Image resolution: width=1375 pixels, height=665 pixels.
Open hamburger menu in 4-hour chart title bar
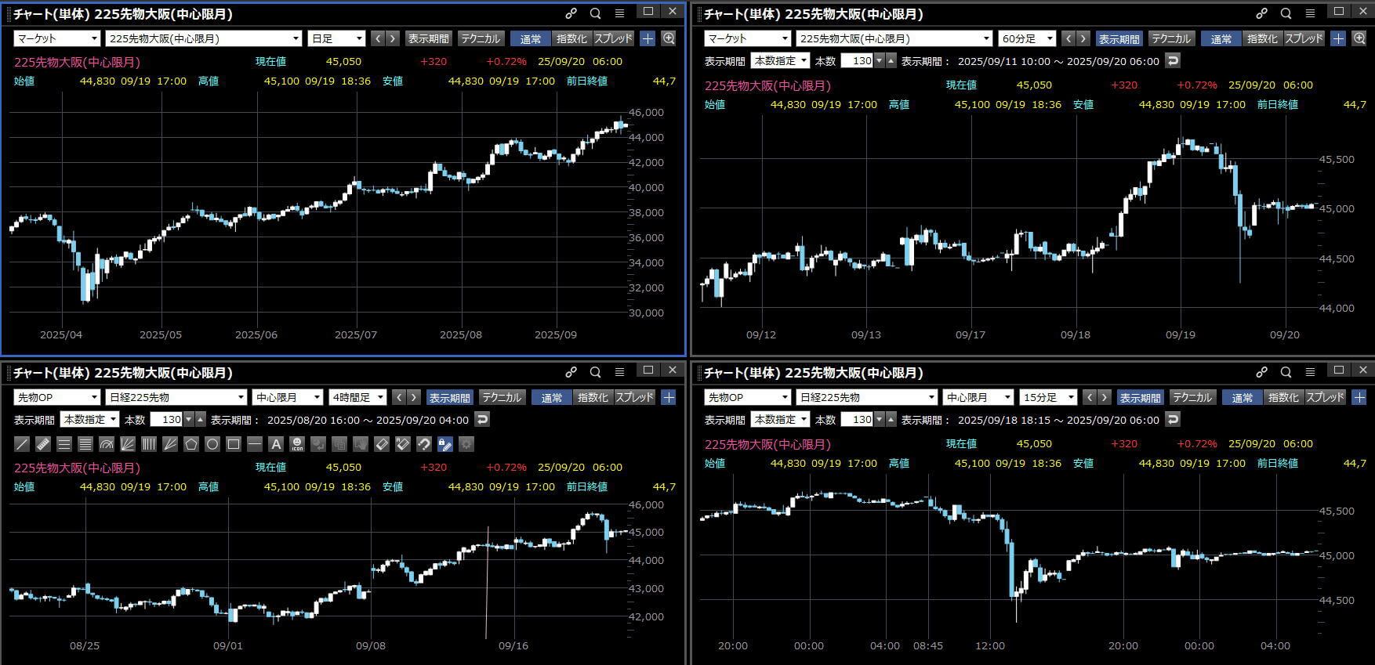click(x=619, y=372)
